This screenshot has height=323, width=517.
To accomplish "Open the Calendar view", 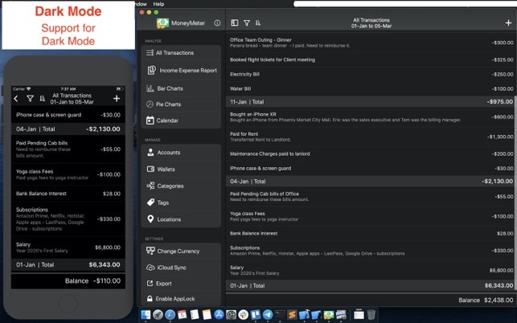I will pyautogui.click(x=181, y=121).
